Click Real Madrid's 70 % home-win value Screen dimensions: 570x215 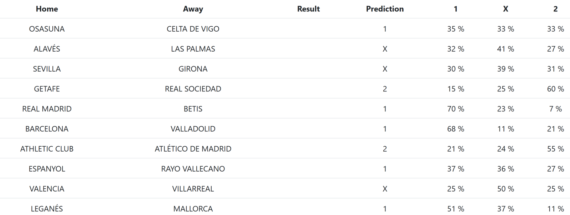click(x=455, y=109)
